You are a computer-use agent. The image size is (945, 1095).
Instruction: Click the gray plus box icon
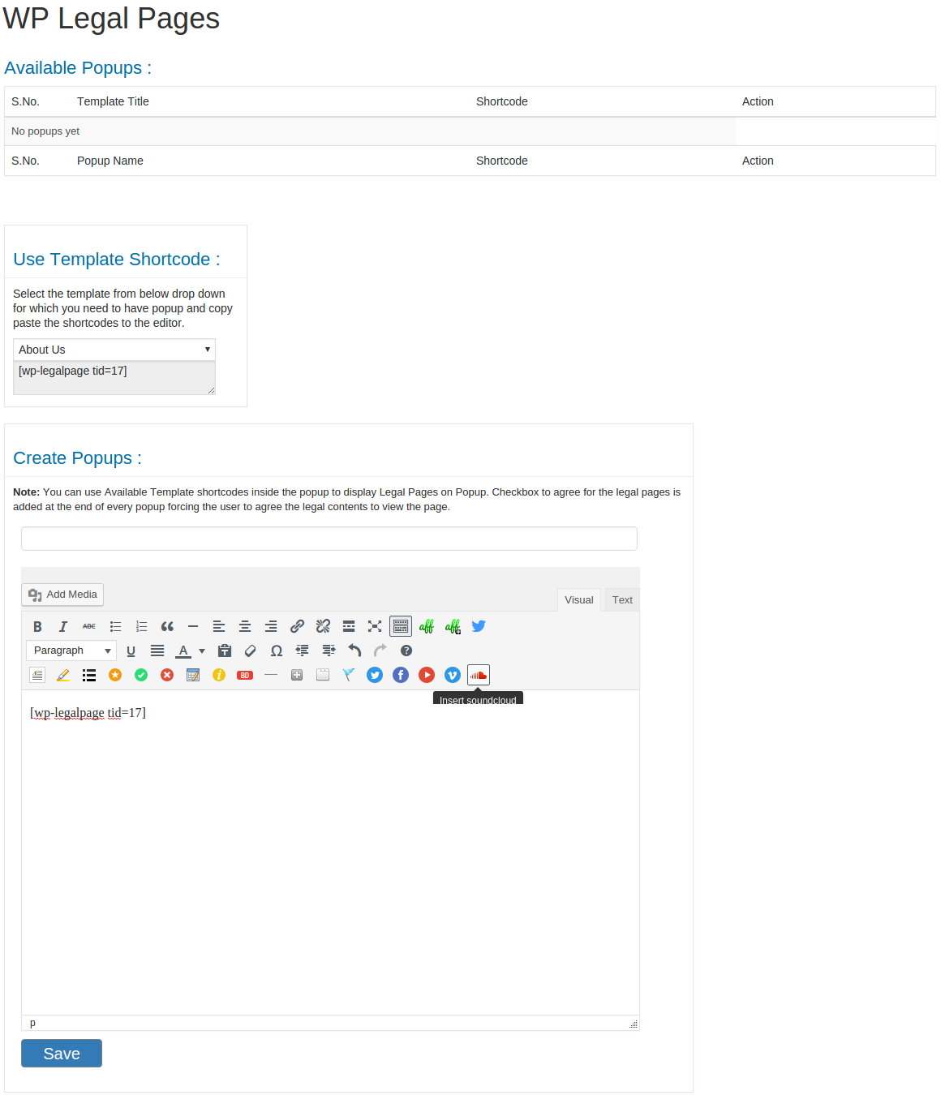pos(297,675)
